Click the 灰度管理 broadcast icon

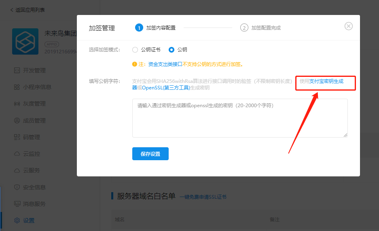point(17,104)
